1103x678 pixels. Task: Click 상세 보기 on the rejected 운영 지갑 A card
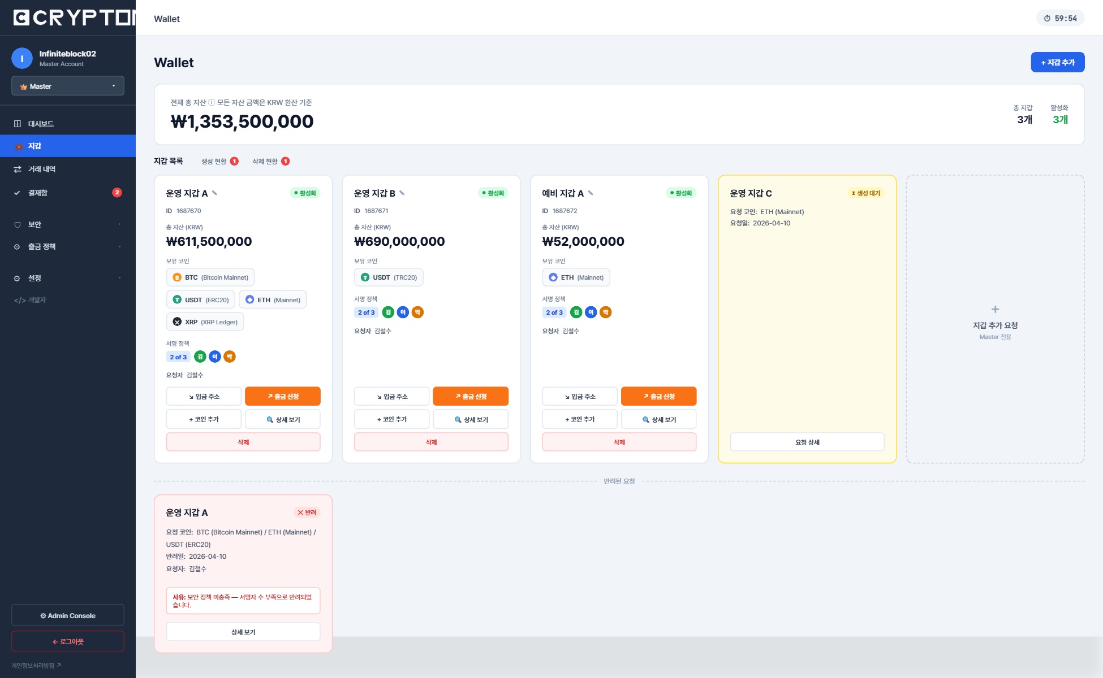243,632
